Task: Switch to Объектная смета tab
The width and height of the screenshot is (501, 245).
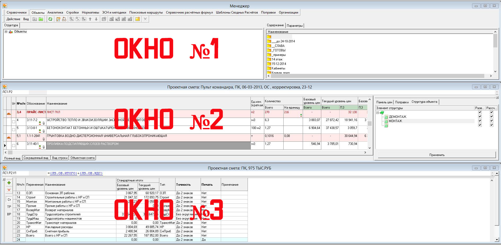Action: coord(82,158)
